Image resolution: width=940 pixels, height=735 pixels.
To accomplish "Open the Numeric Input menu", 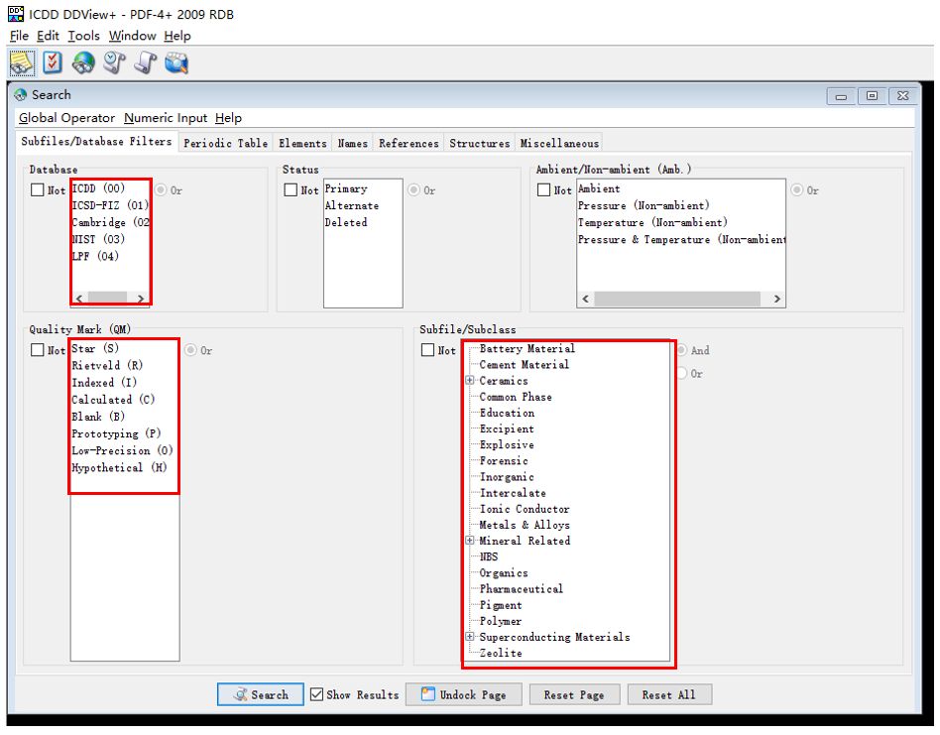I will (166, 118).
